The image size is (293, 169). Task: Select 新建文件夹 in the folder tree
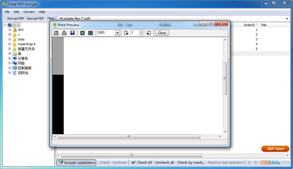26,49
